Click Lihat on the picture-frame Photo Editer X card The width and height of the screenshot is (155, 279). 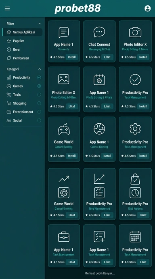(x=72, y=106)
